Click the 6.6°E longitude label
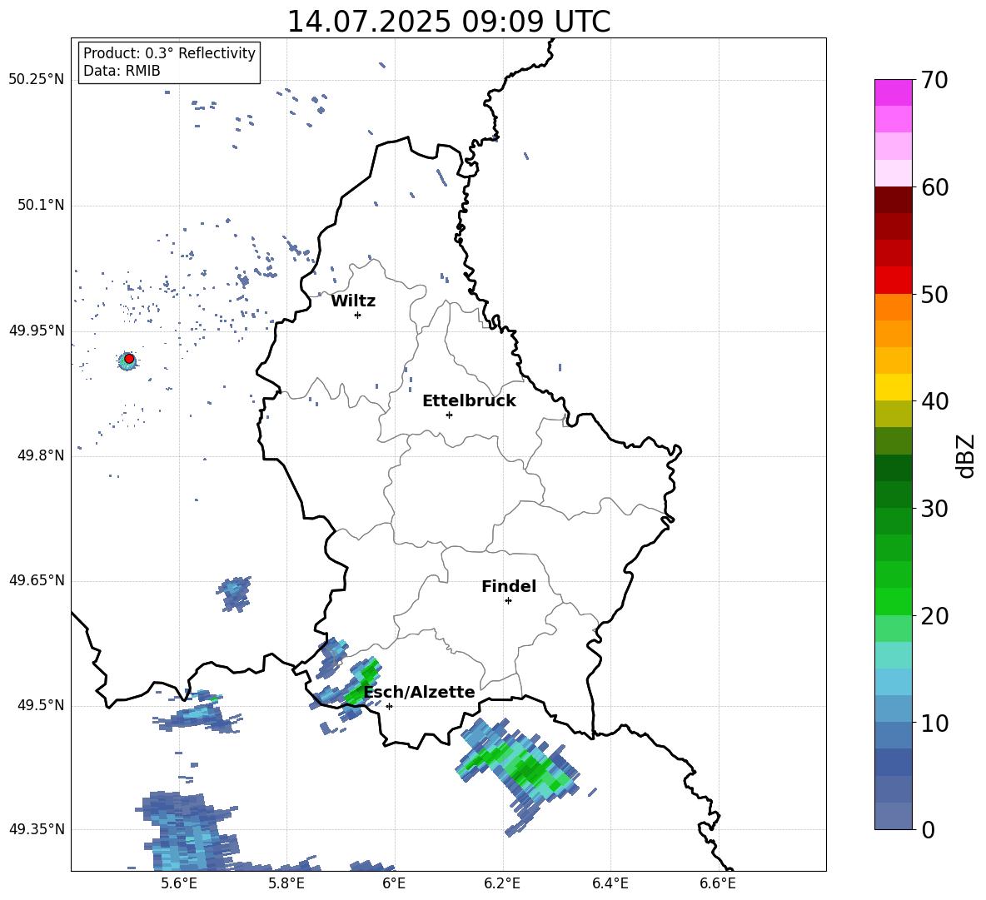This screenshot has height=900, width=986. [x=718, y=883]
